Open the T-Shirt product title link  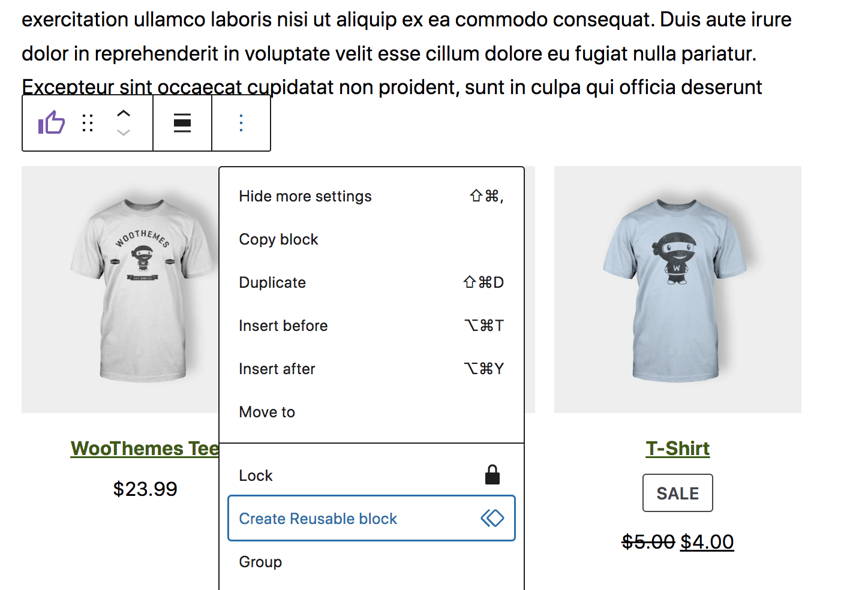677,448
